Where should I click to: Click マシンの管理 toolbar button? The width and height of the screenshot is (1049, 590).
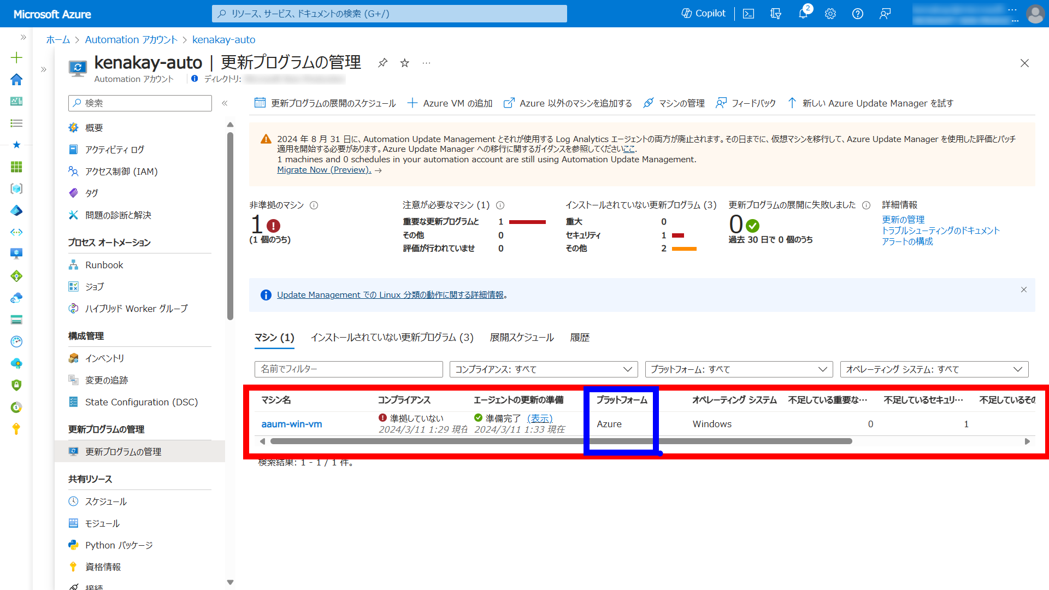[x=674, y=103]
